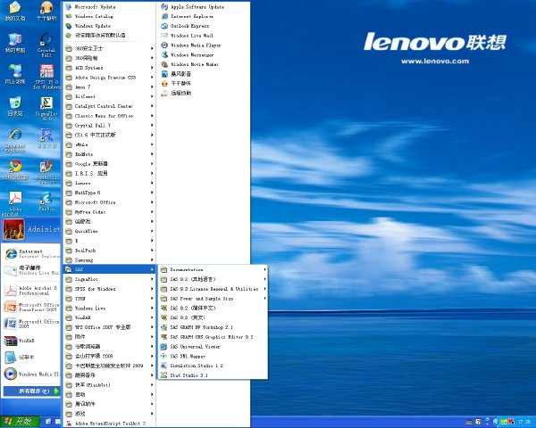This screenshot has width=536, height=428.
Task: Expand SAS Power and Sample Size folder
Action: coord(213,299)
